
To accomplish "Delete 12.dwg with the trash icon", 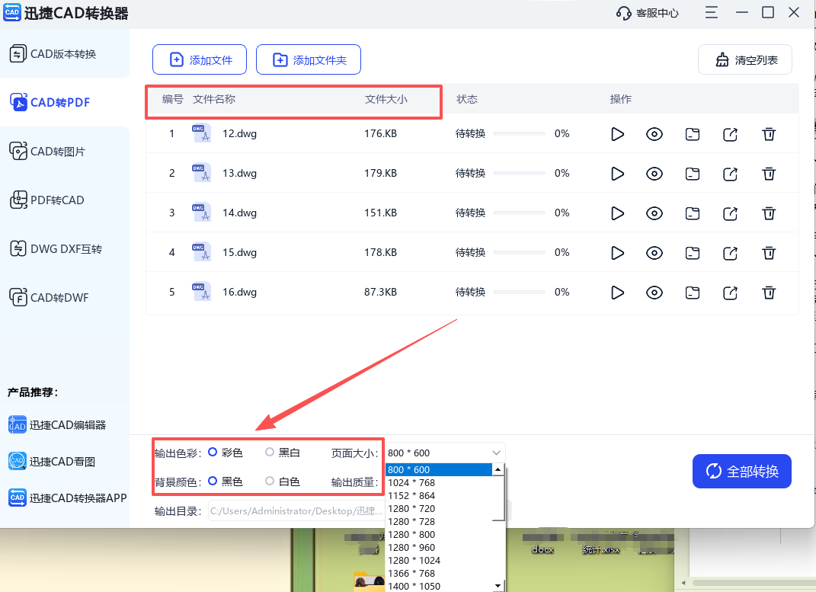I will point(769,134).
